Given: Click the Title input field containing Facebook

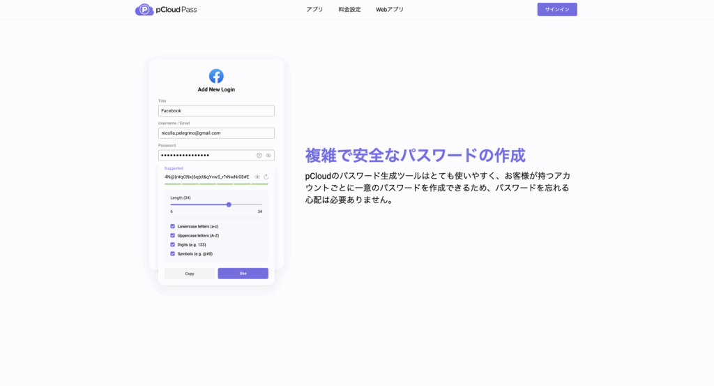Looking at the screenshot, I should 216,111.
